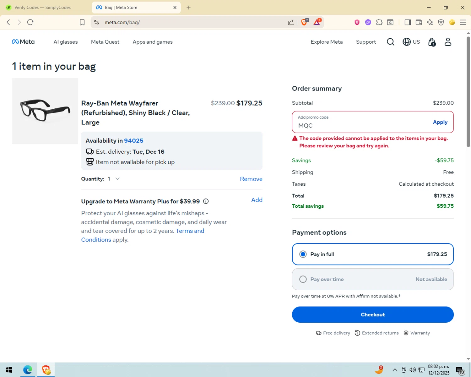The width and height of the screenshot is (471, 377).
Task: Toggle the browser sidebar panel icon
Action: click(408, 22)
